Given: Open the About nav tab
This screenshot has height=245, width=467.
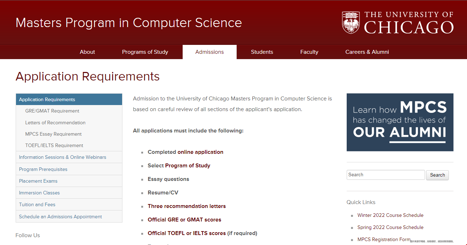Looking at the screenshot, I should pos(87,52).
